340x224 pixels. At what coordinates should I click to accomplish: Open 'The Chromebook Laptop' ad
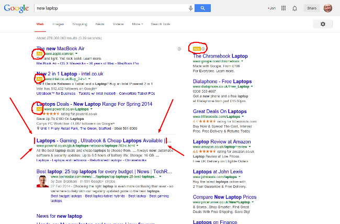coord(220,56)
